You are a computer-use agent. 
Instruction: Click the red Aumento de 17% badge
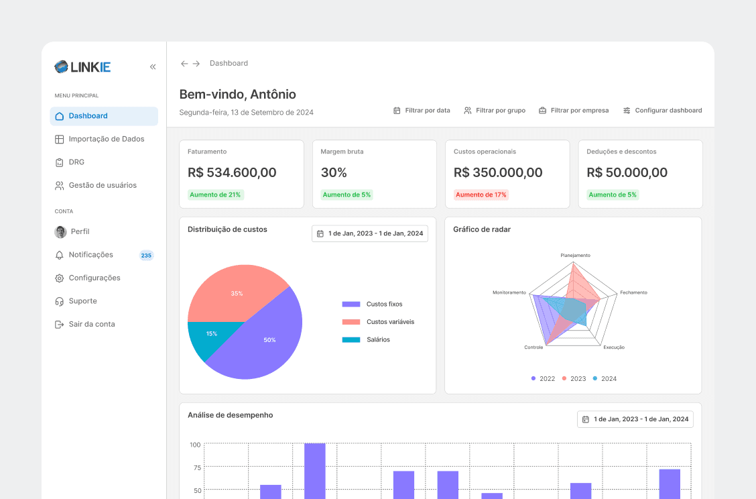[x=481, y=195]
